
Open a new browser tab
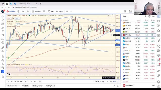pos(41,4)
